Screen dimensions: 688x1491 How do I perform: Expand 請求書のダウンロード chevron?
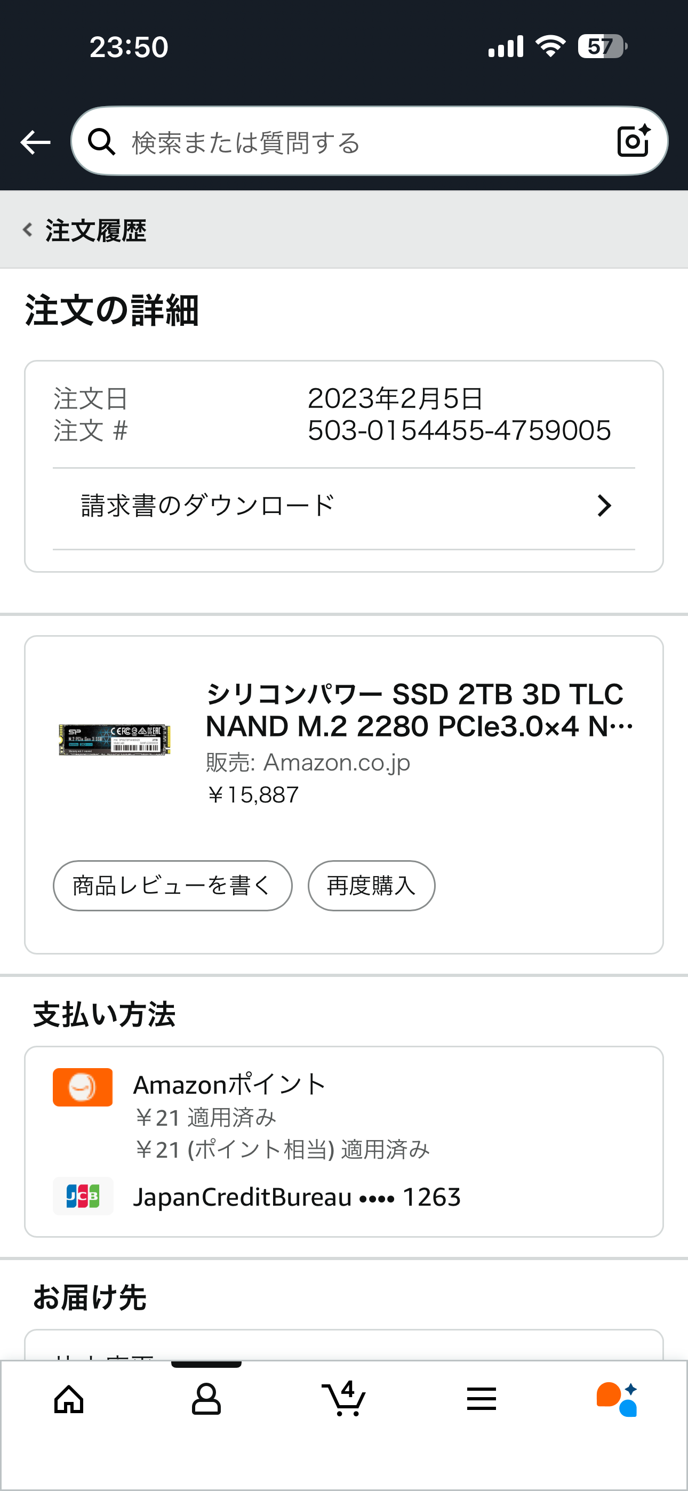coord(604,506)
